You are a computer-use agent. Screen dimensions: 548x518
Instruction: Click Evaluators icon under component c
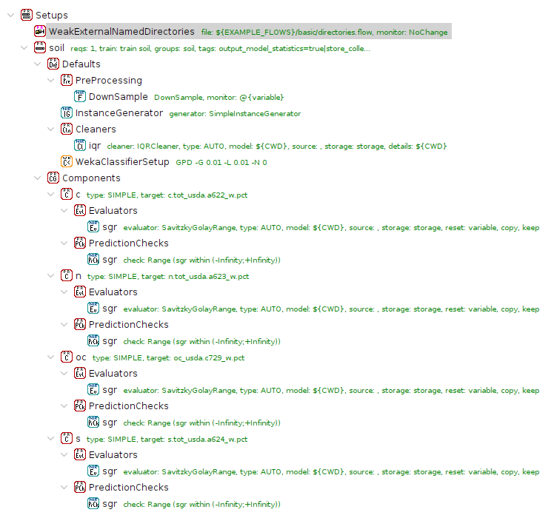pos(80,210)
